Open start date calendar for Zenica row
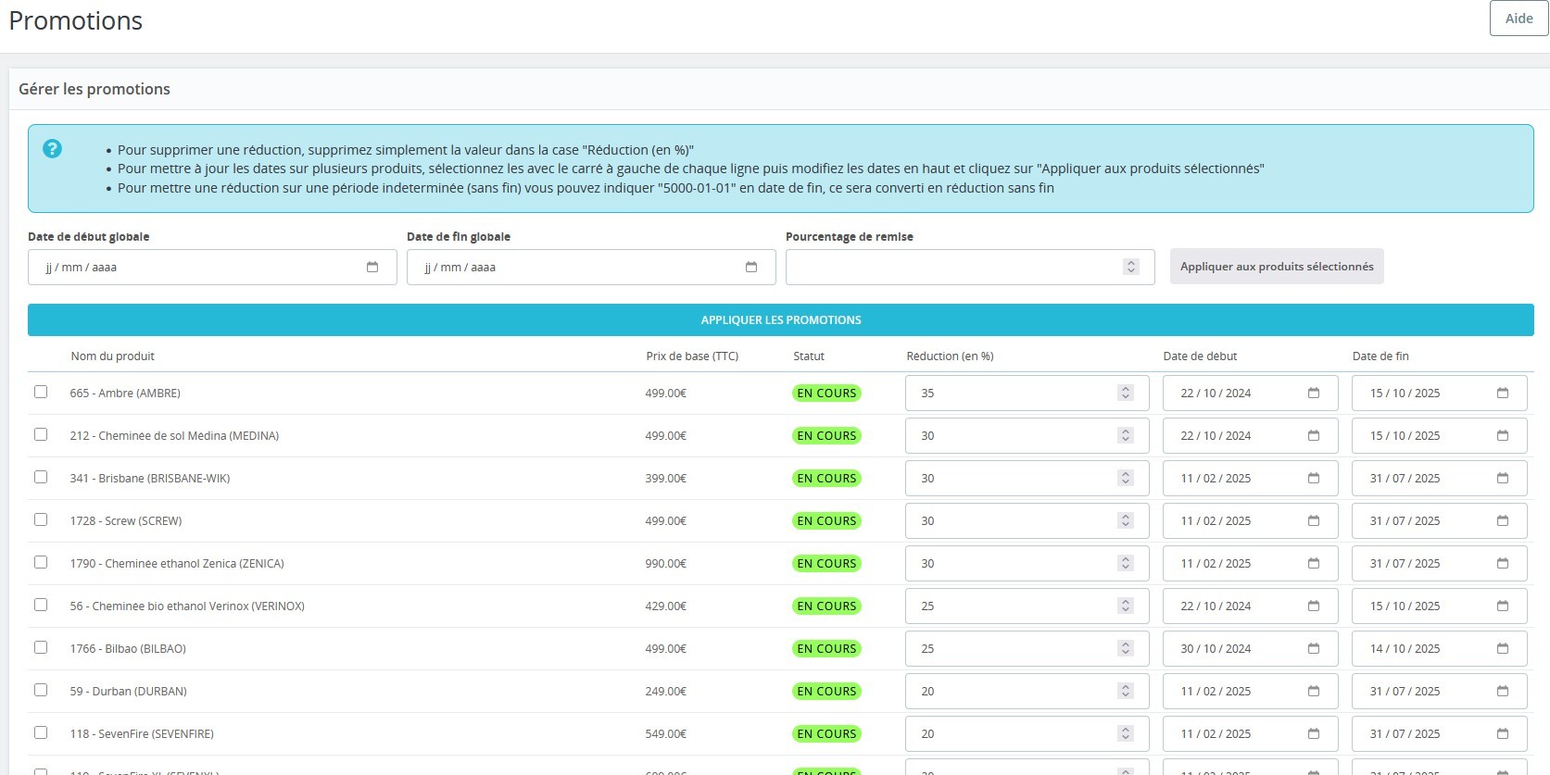1550x775 pixels. (1314, 563)
